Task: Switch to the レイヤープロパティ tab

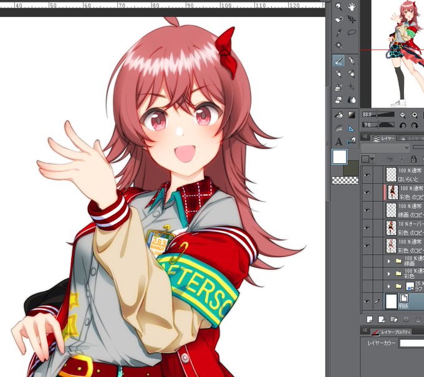Action: click(x=391, y=332)
